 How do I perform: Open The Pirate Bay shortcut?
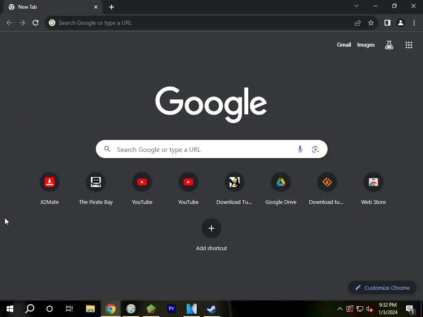click(96, 188)
